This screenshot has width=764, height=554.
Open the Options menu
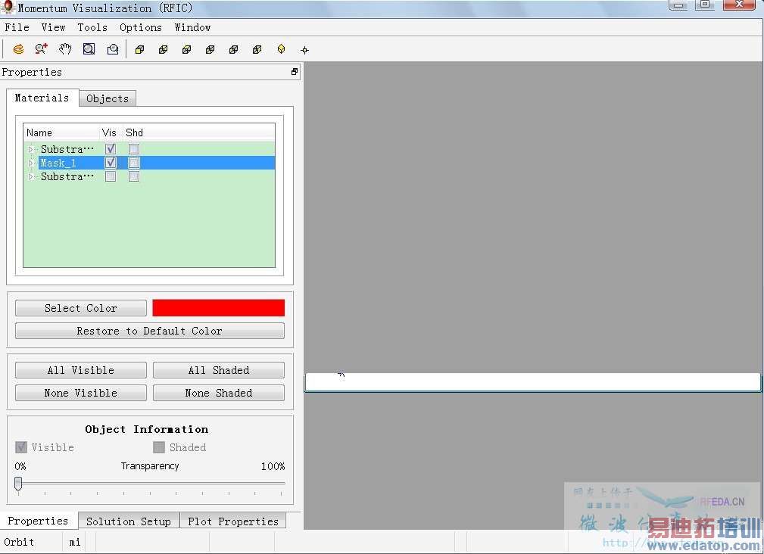(141, 27)
